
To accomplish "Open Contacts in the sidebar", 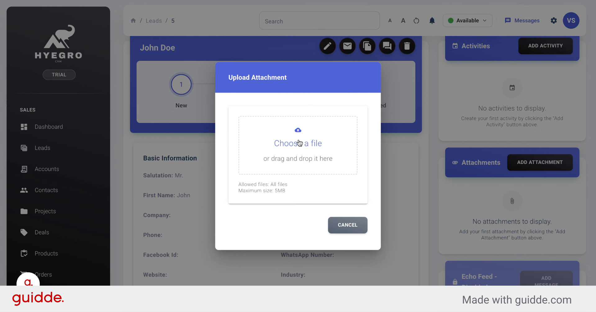I will click(46, 190).
